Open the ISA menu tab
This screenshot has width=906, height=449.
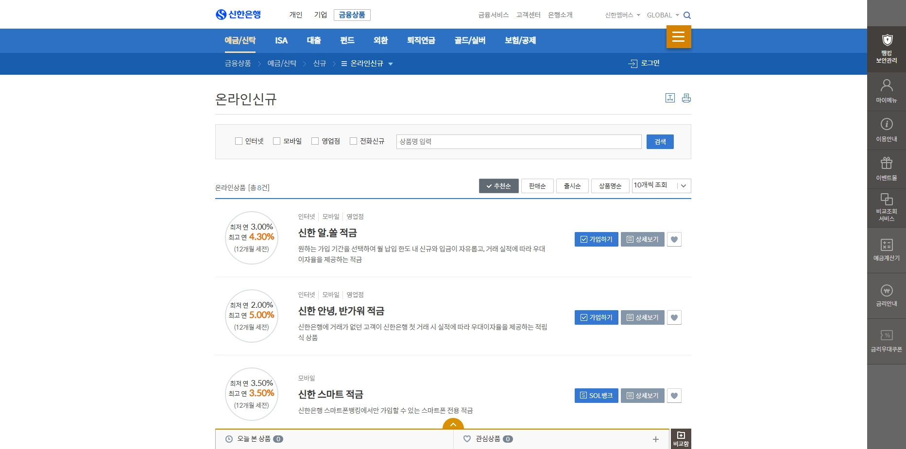pos(281,40)
